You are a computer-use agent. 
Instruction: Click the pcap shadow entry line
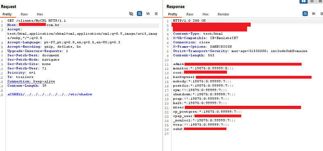click(201, 99)
